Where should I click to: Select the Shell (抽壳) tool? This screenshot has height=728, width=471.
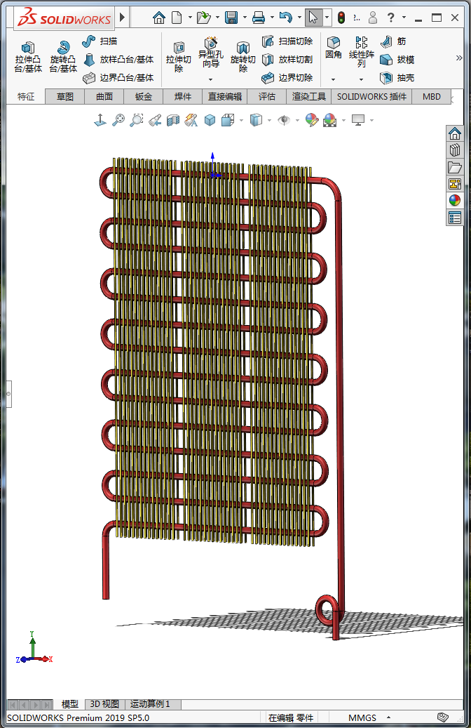[x=397, y=77]
